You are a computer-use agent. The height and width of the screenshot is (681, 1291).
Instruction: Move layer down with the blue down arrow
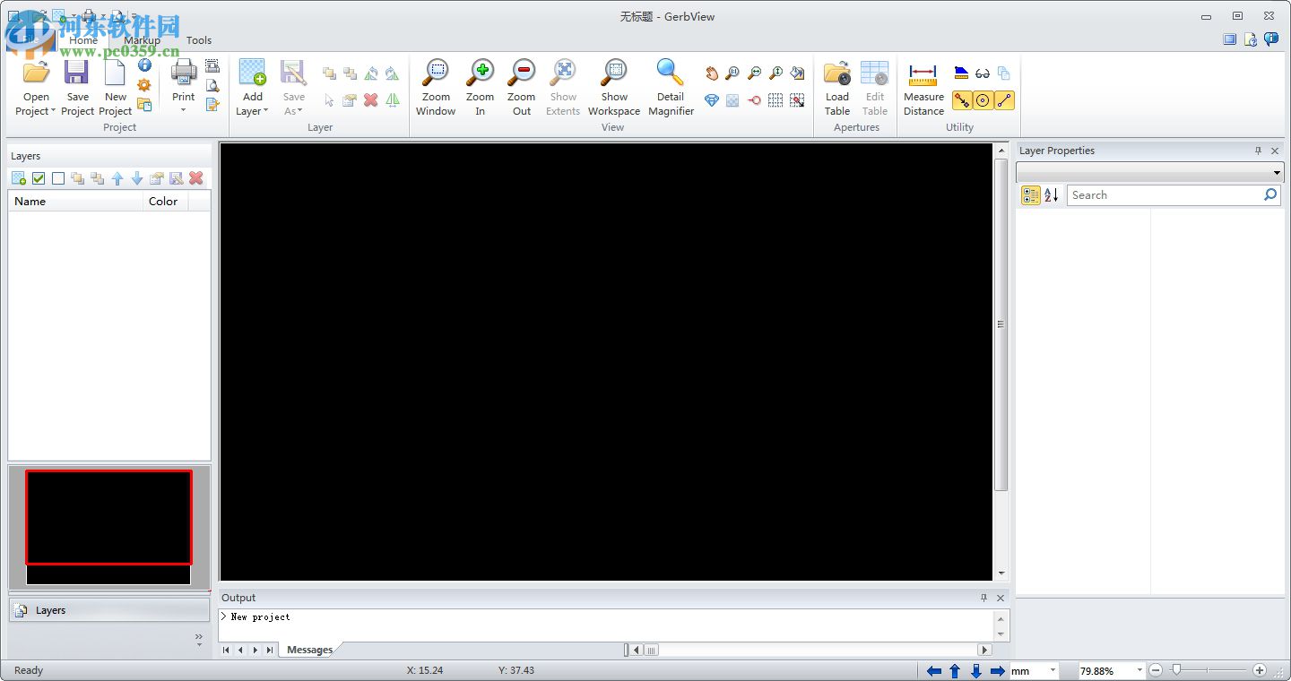point(137,178)
